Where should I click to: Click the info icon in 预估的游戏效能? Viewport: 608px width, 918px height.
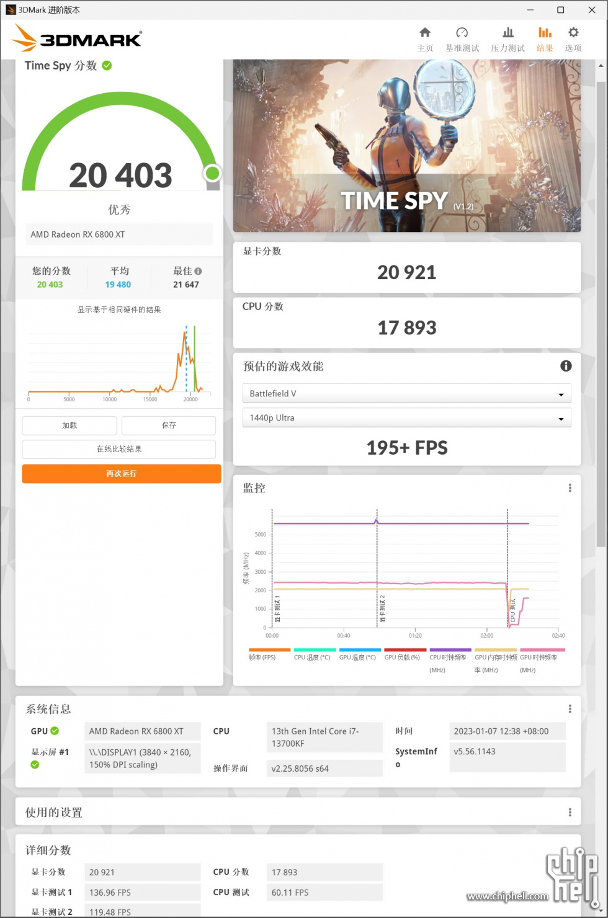point(566,366)
